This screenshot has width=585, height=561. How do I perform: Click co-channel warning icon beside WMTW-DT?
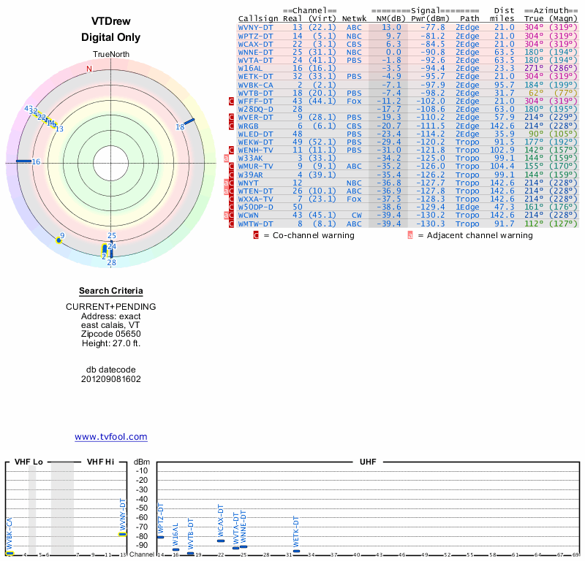[x=232, y=224]
